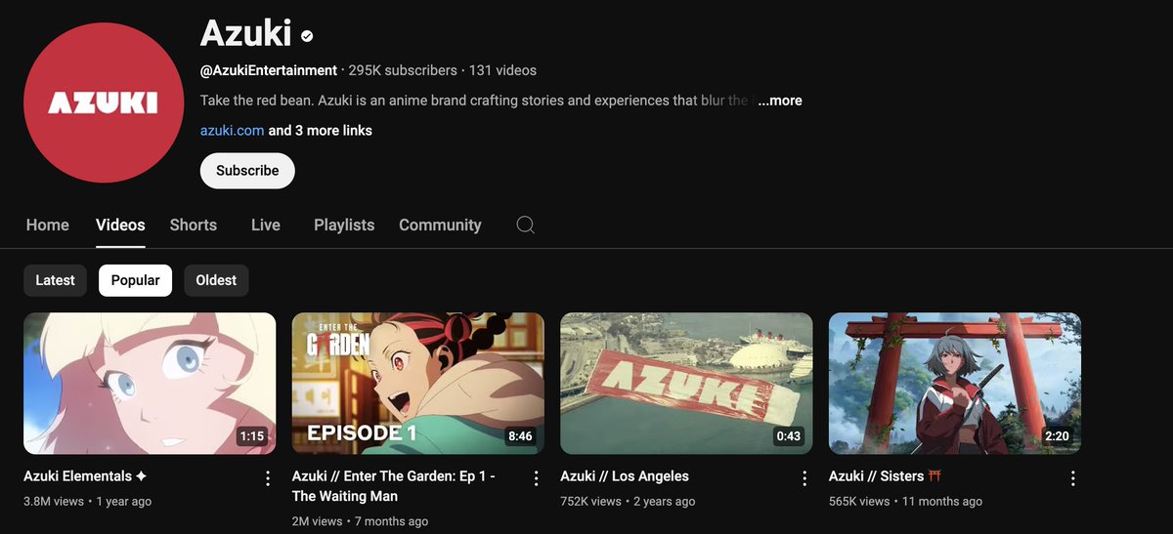The height and width of the screenshot is (534, 1173).
Task: Expand channel description with ...more
Action: pos(779,101)
